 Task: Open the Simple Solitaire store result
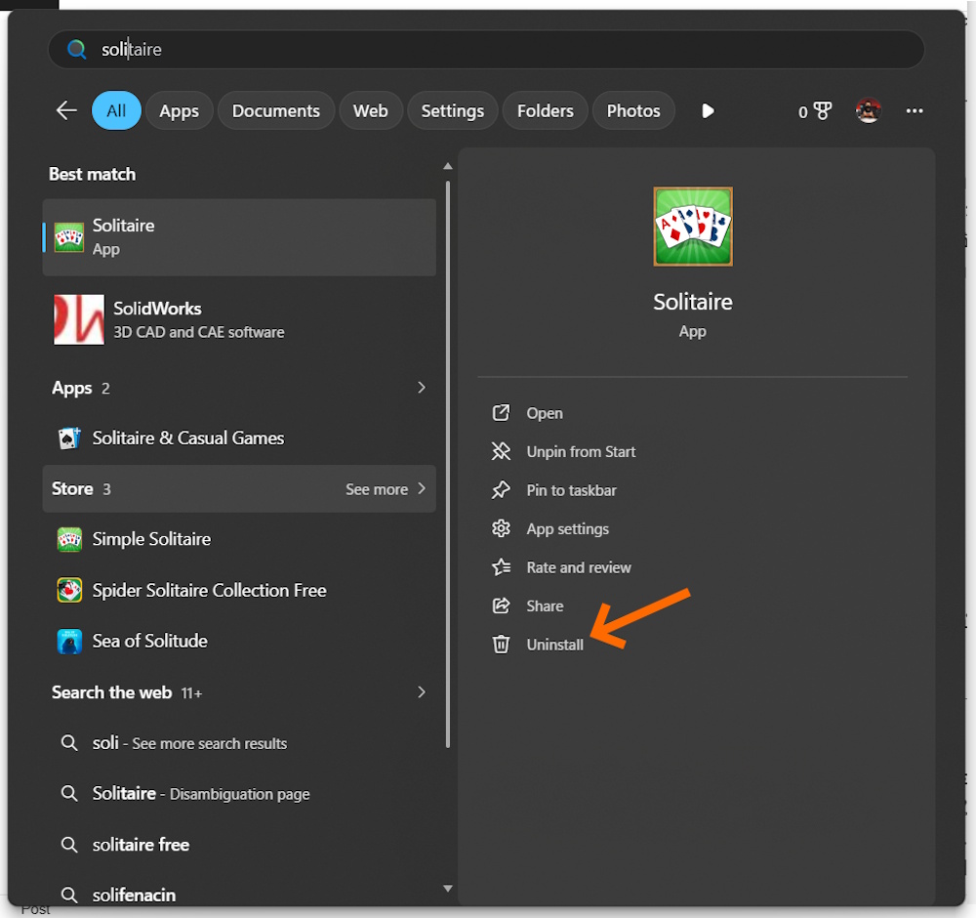239,539
